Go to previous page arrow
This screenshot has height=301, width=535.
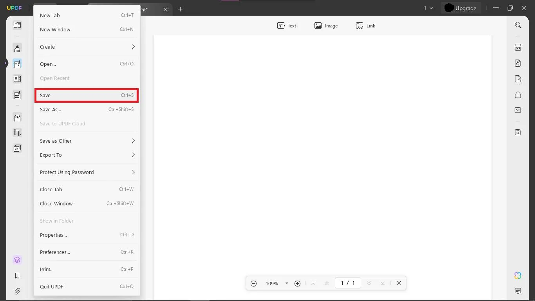click(x=327, y=283)
